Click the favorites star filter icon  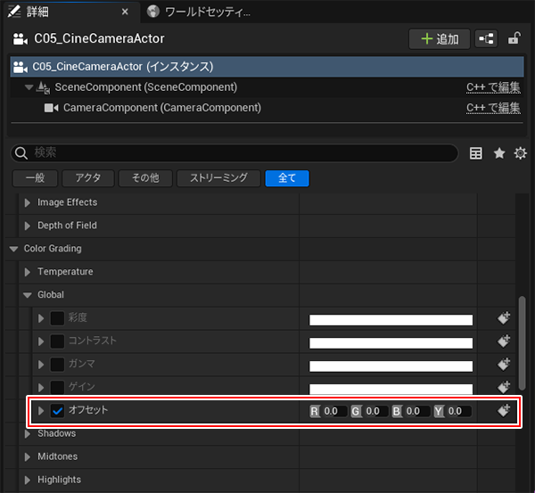499,153
